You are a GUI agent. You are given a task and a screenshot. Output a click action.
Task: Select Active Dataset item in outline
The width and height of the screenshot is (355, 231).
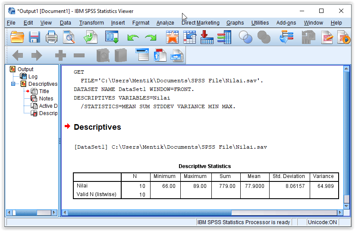pos(48,106)
